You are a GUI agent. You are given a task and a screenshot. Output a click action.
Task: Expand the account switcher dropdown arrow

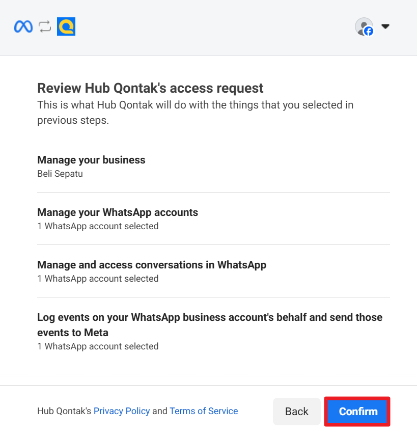(x=385, y=26)
